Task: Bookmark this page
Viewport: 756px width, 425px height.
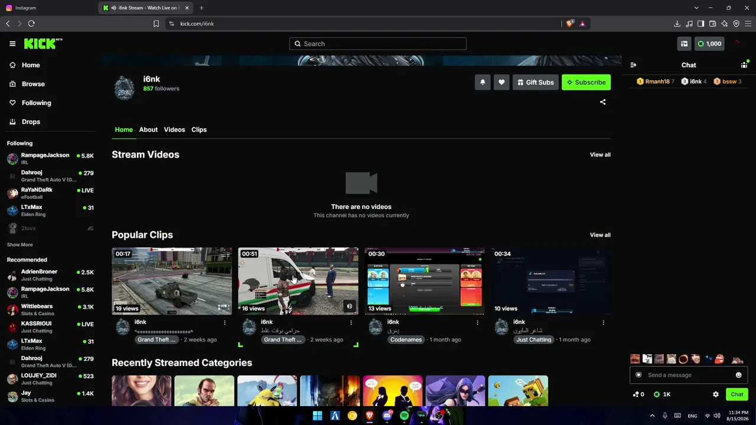Action: pyautogui.click(x=156, y=24)
